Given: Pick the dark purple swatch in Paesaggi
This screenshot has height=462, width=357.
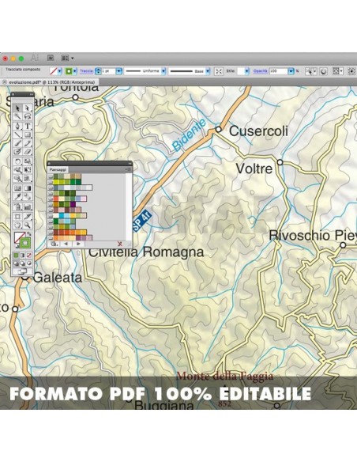Looking at the screenshot, I should click(73, 204).
